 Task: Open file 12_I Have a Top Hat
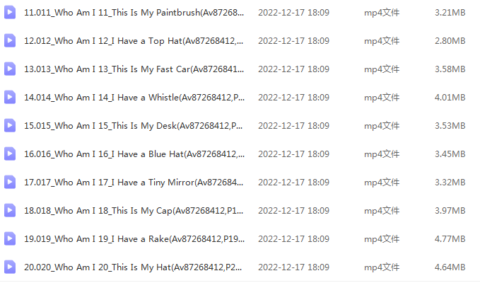(134, 41)
